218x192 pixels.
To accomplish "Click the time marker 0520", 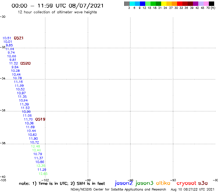I will point(25,64).
